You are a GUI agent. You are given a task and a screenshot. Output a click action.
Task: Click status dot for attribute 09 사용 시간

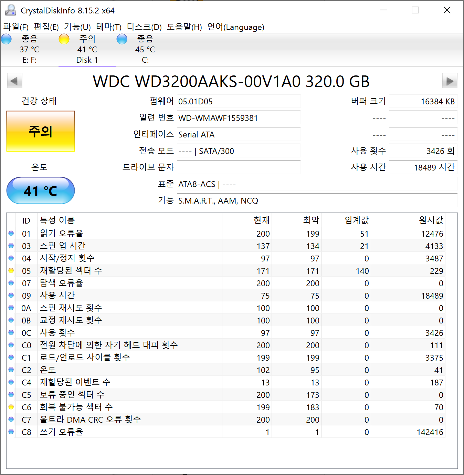11,295
